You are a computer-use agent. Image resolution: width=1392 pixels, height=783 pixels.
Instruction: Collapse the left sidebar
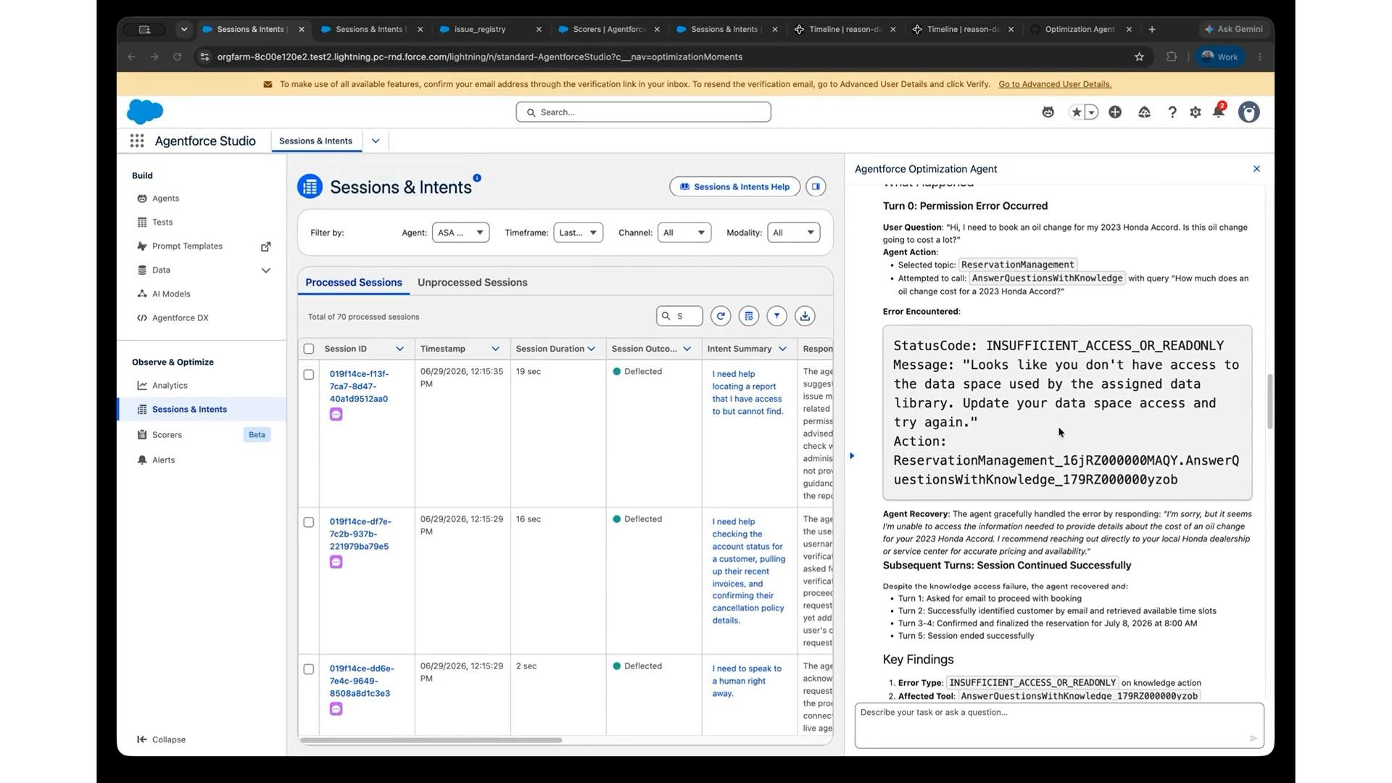(x=162, y=739)
